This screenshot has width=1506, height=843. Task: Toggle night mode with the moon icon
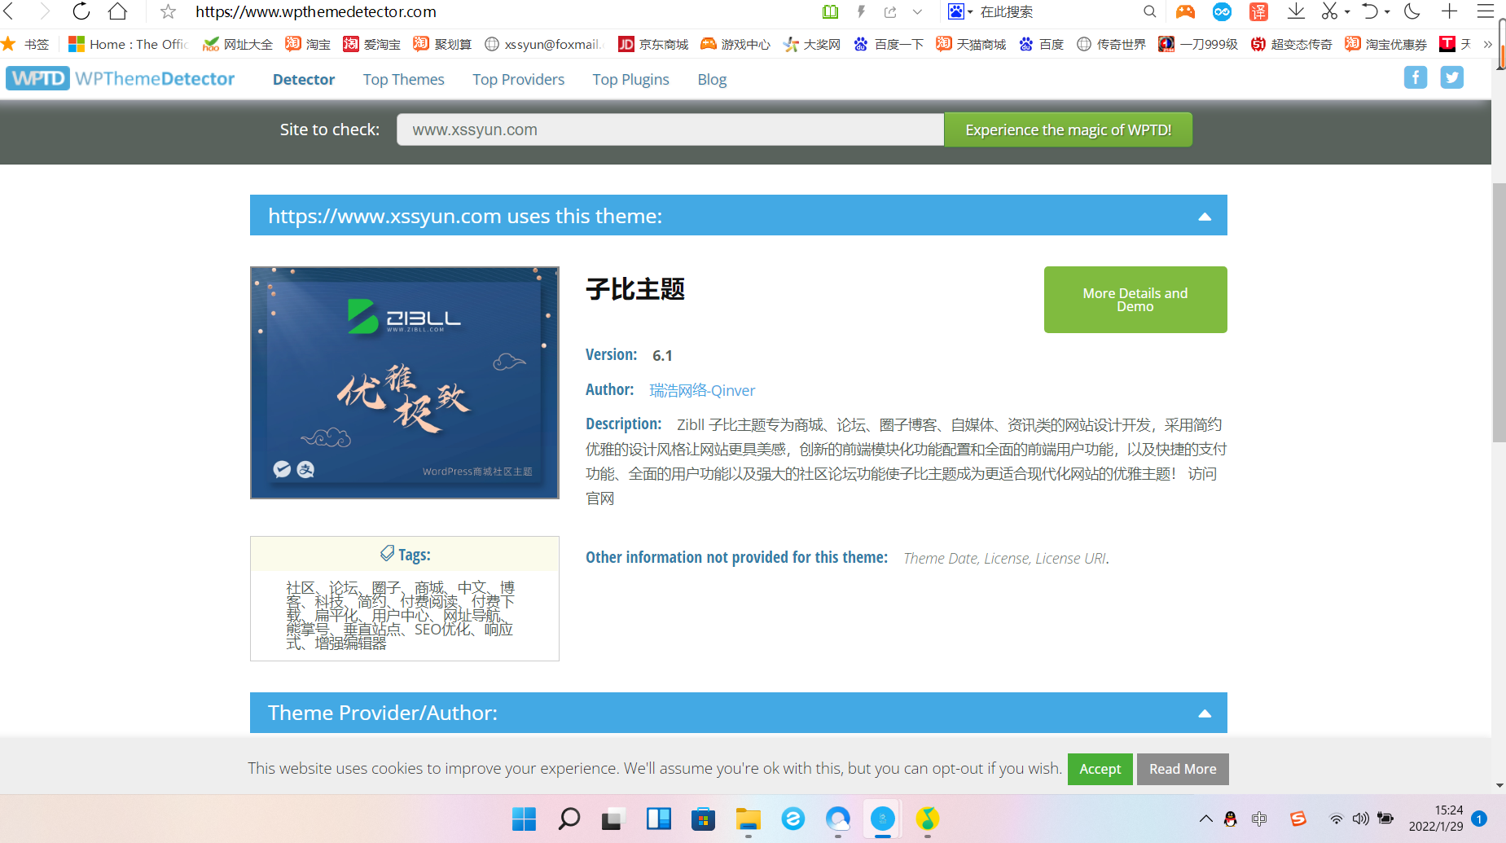tap(1412, 11)
